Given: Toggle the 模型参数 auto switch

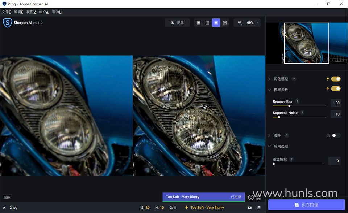Looking at the screenshot, I should (336, 88).
